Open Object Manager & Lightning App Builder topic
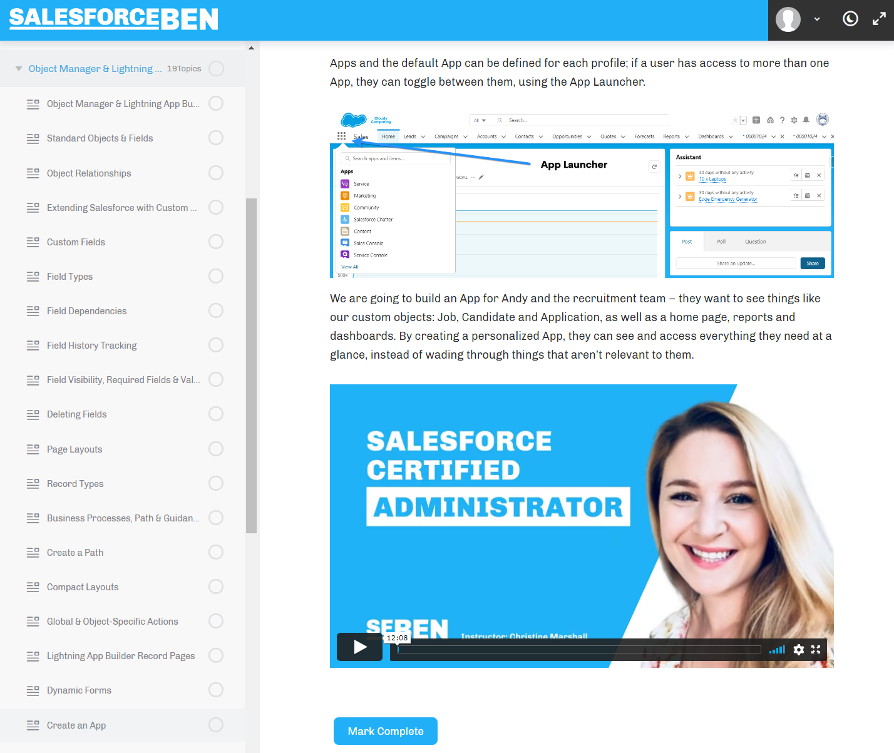The image size is (894, 753). pyautogui.click(x=123, y=104)
